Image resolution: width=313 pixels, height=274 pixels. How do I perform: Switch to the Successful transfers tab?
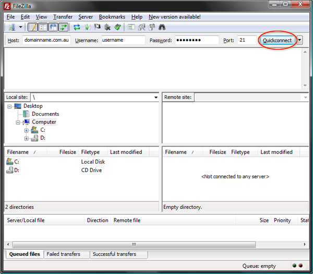coord(119,254)
